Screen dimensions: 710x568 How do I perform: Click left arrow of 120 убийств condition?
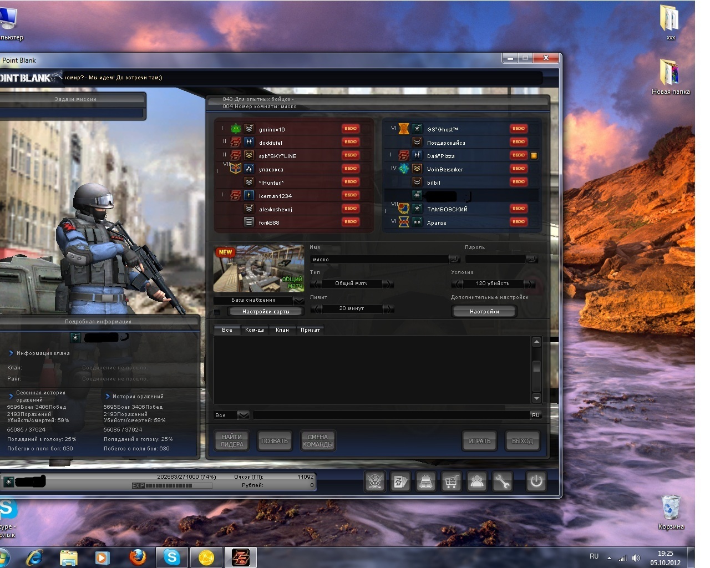pos(457,283)
